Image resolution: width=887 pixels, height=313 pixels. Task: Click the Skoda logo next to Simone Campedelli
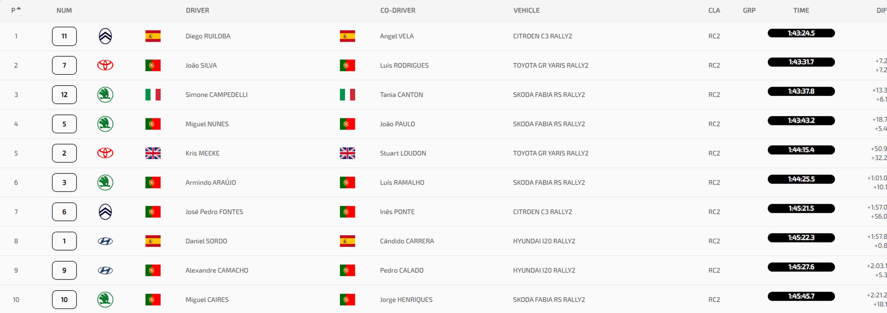tap(105, 95)
